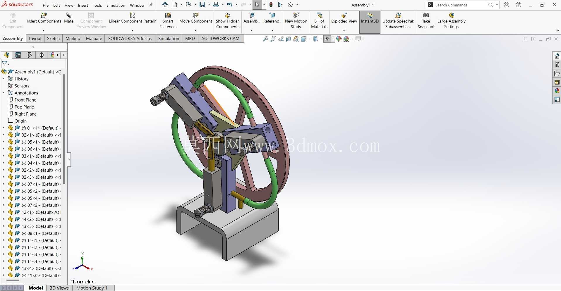This screenshot has width=561, height=291.
Task: Switch to the Sketch tab
Action: [53, 39]
